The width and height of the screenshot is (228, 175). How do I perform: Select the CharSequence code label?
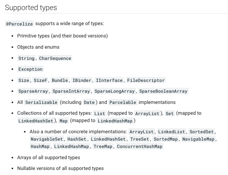(x=55, y=58)
